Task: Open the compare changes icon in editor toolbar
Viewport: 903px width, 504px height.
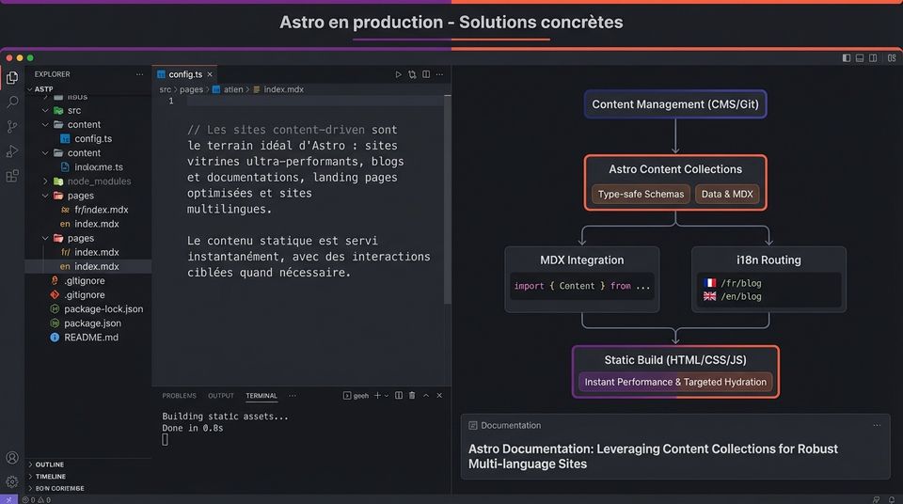Action: point(412,74)
